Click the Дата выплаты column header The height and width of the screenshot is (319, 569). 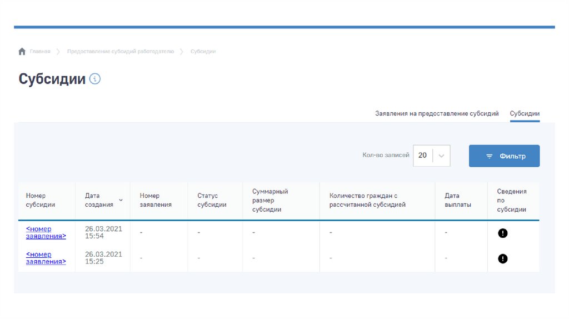[458, 200]
